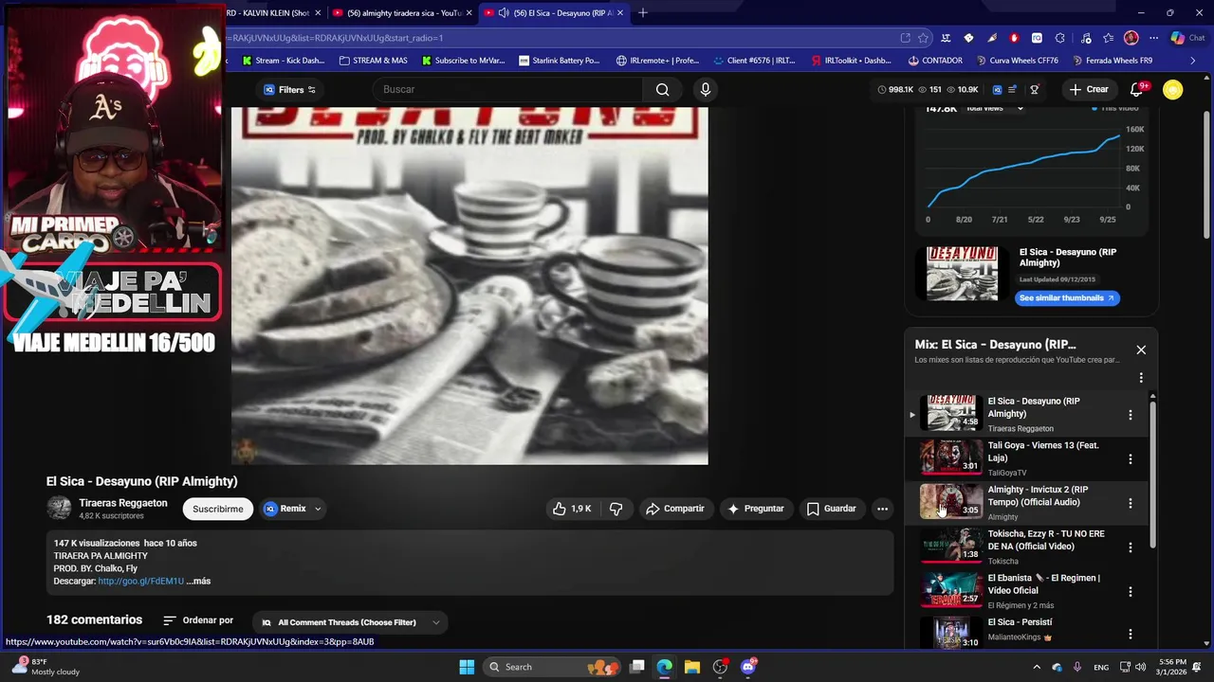
Task: Open Discord from the taskbar
Action: point(748,667)
